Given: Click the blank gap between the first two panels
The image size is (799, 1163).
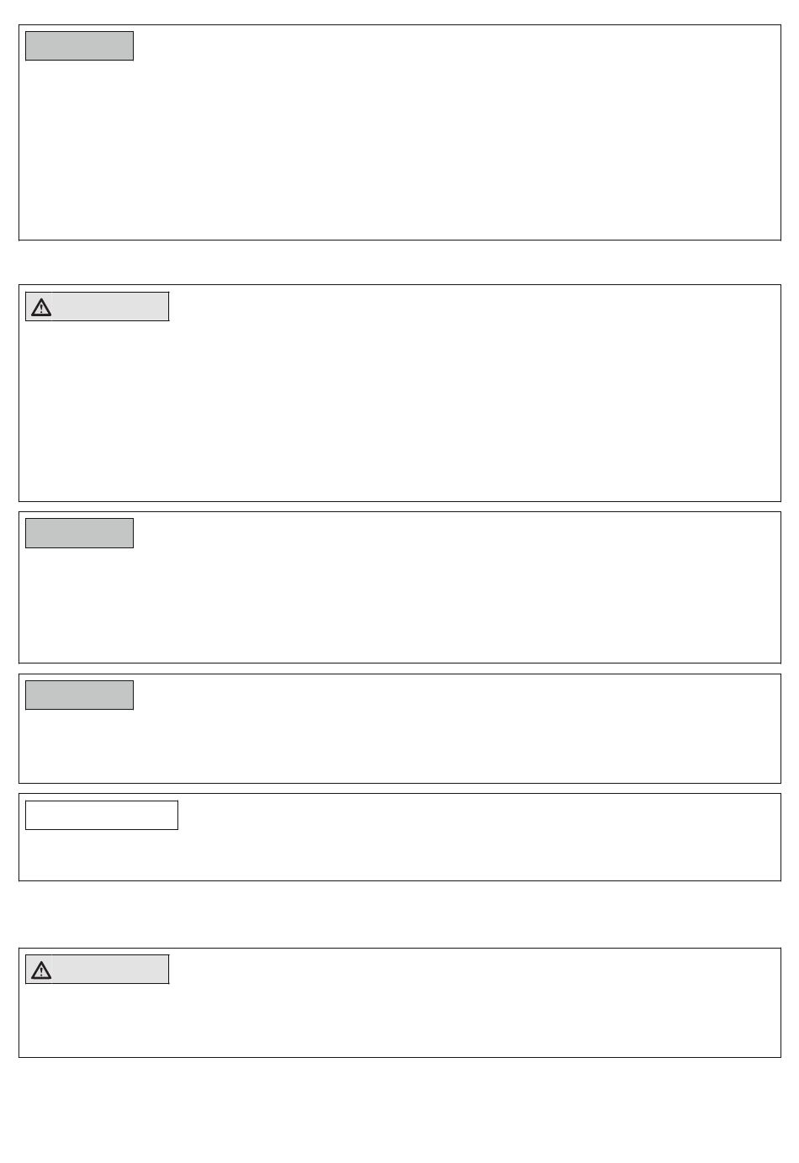Looking at the screenshot, I should [x=399, y=262].
